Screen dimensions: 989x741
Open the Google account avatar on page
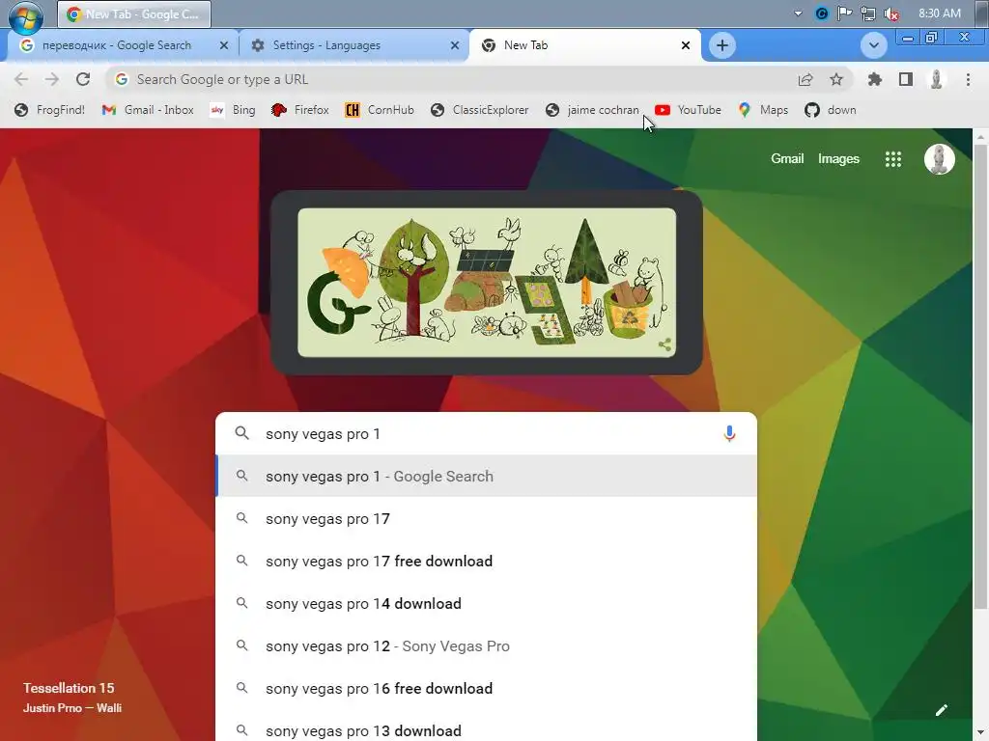[x=939, y=159]
